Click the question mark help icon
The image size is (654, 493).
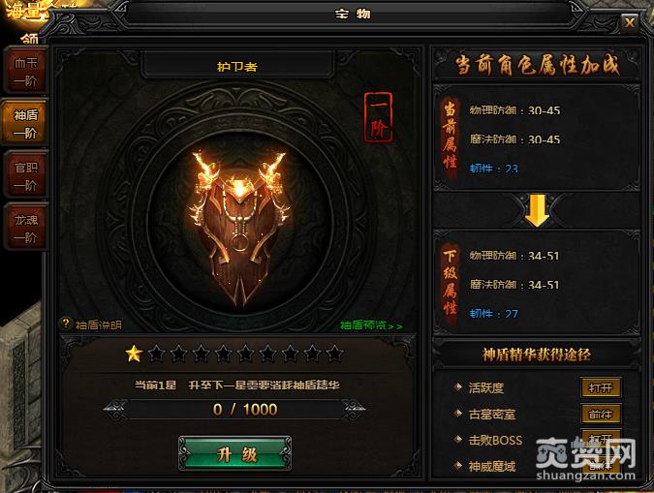click(66, 324)
